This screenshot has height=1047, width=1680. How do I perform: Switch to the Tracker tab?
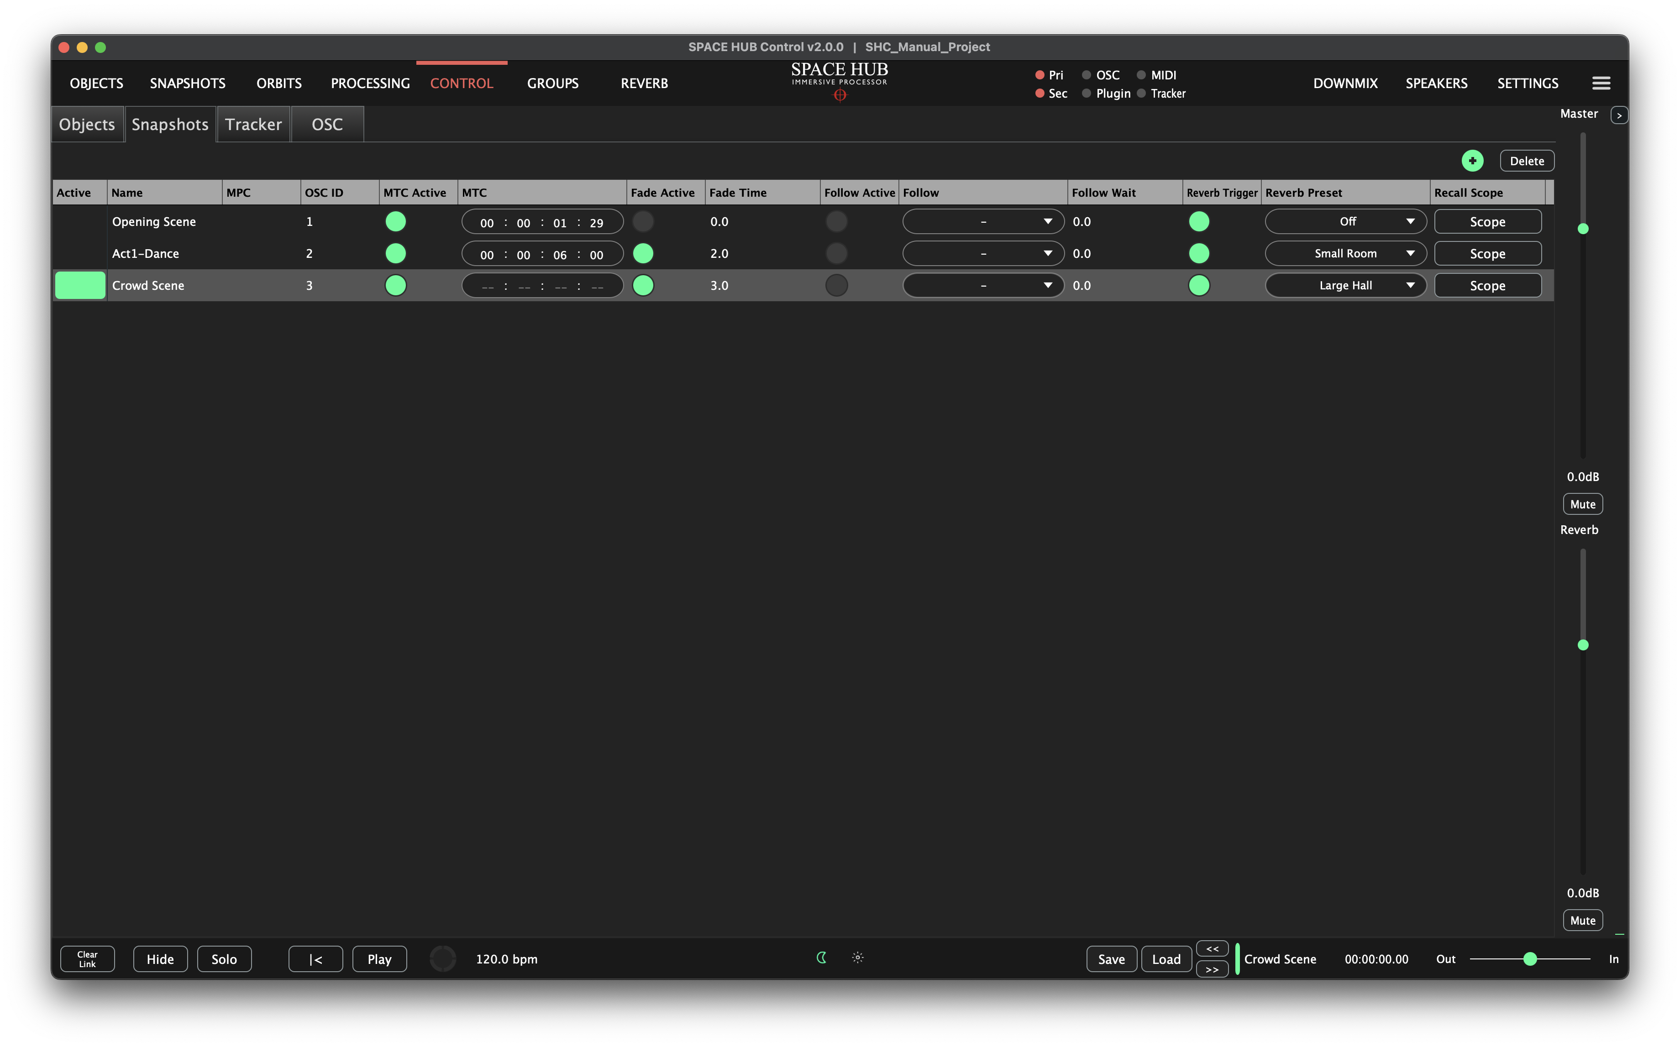pyautogui.click(x=253, y=124)
